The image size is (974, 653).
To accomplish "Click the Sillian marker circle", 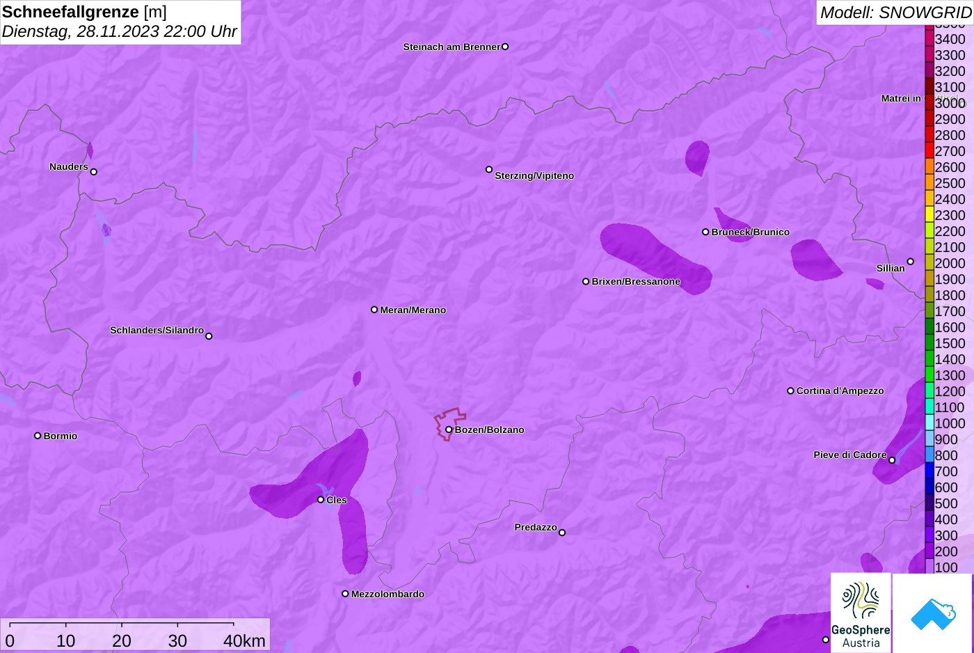I will click(x=911, y=262).
